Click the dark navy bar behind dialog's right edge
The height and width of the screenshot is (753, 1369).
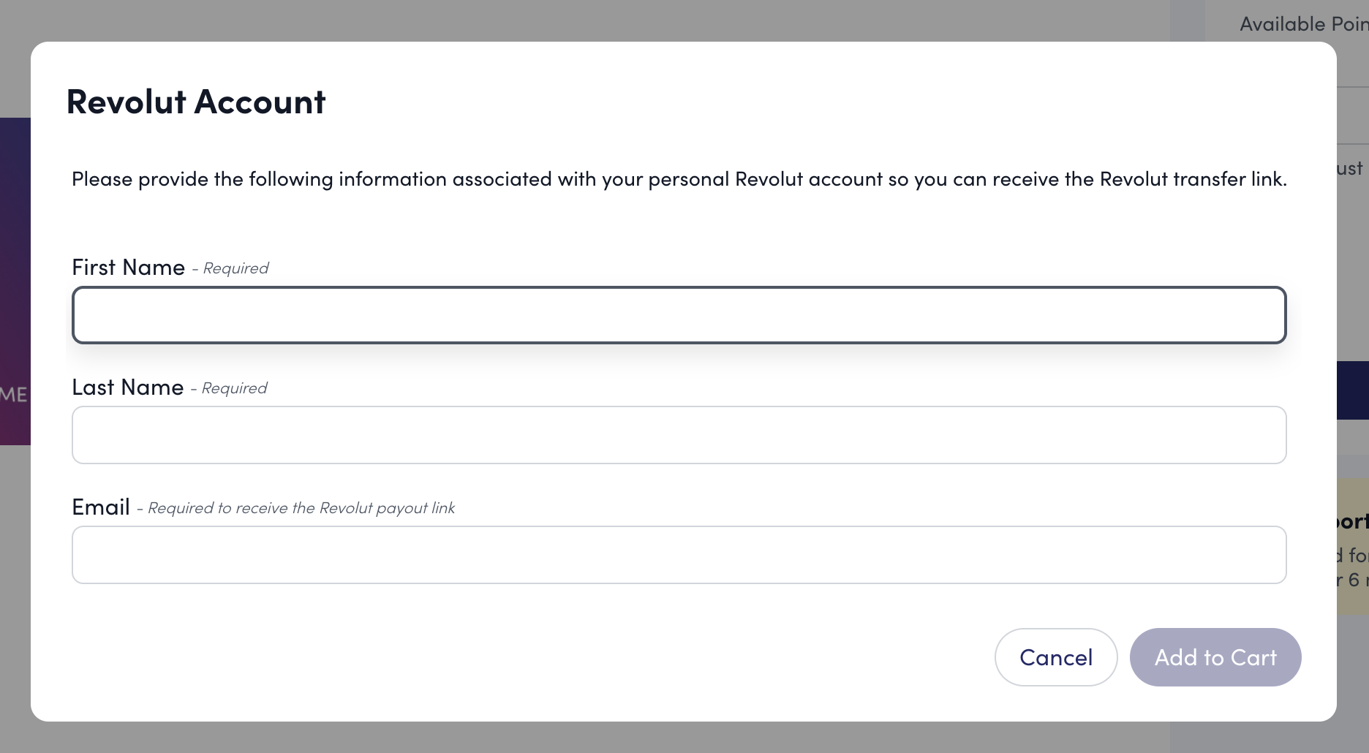[1352, 390]
